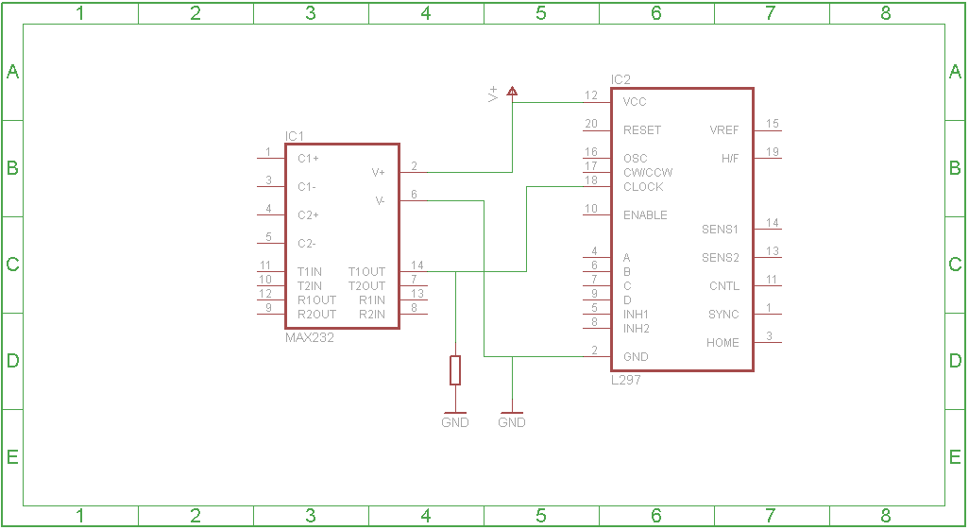The image size is (969, 530).
Task: Click the SYNC pin label
Action: click(x=723, y=315)
